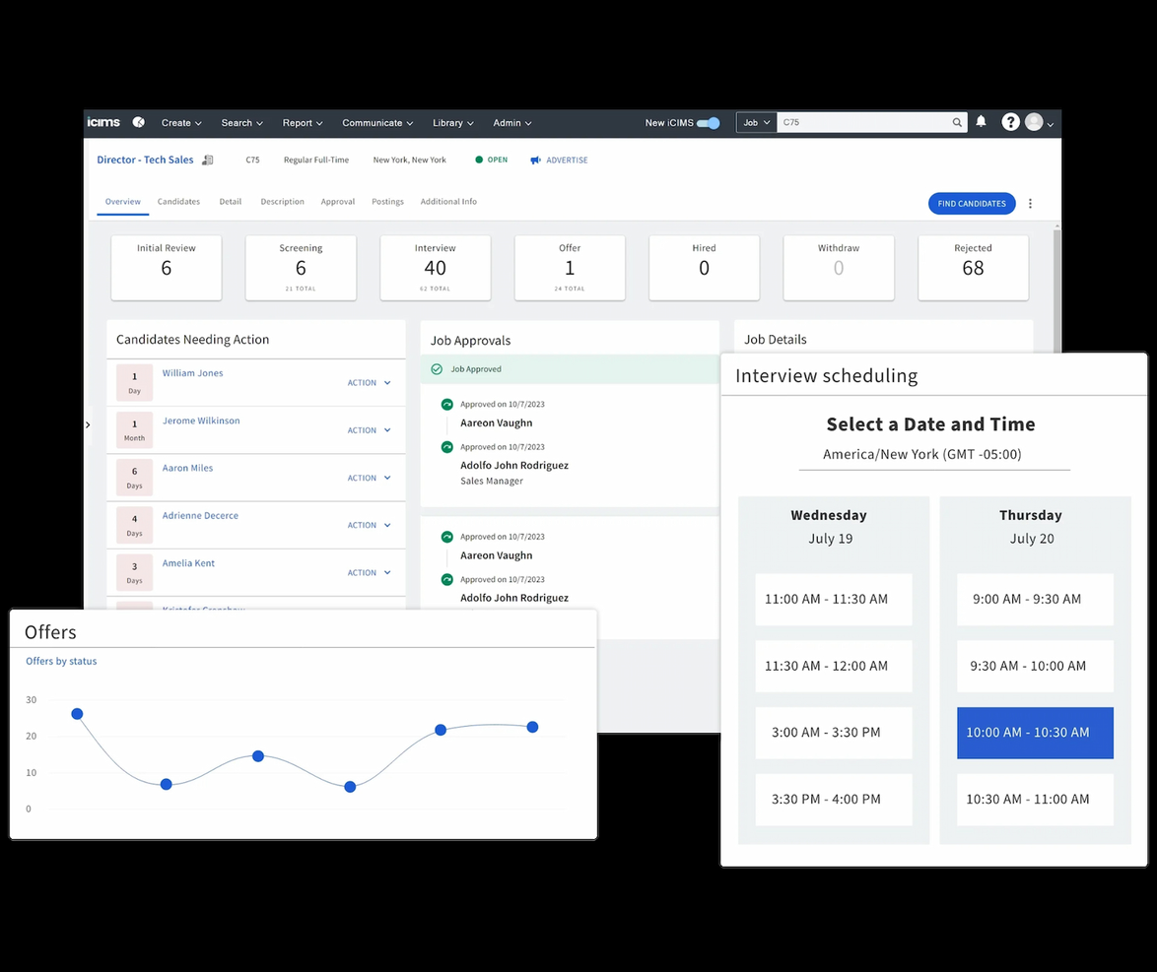Select the 9:00 AM - 9:30 AM Thursday slot
The width and height of the screenshot is (1157, 972).
1035,599
